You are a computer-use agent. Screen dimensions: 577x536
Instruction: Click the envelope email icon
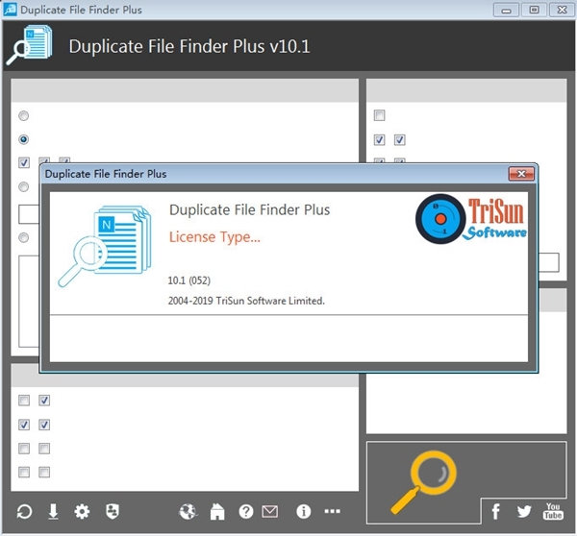270,511
